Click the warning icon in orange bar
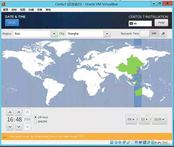 [x=5, y=137]
